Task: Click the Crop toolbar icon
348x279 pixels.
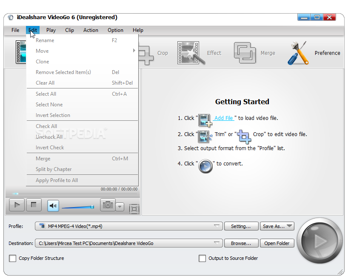Action: 146,55
